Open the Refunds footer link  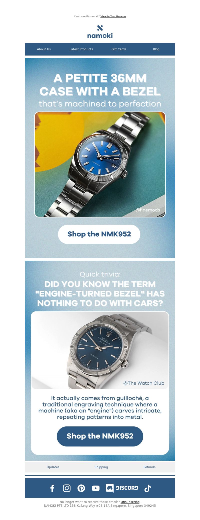pos(149,467)
